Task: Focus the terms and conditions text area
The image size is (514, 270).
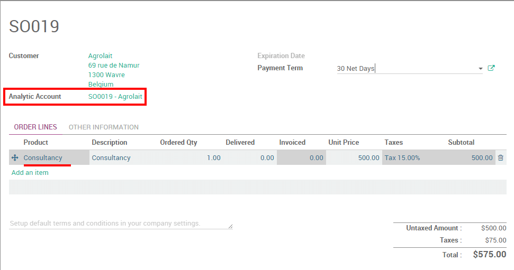Action: [x=121, y=224]
